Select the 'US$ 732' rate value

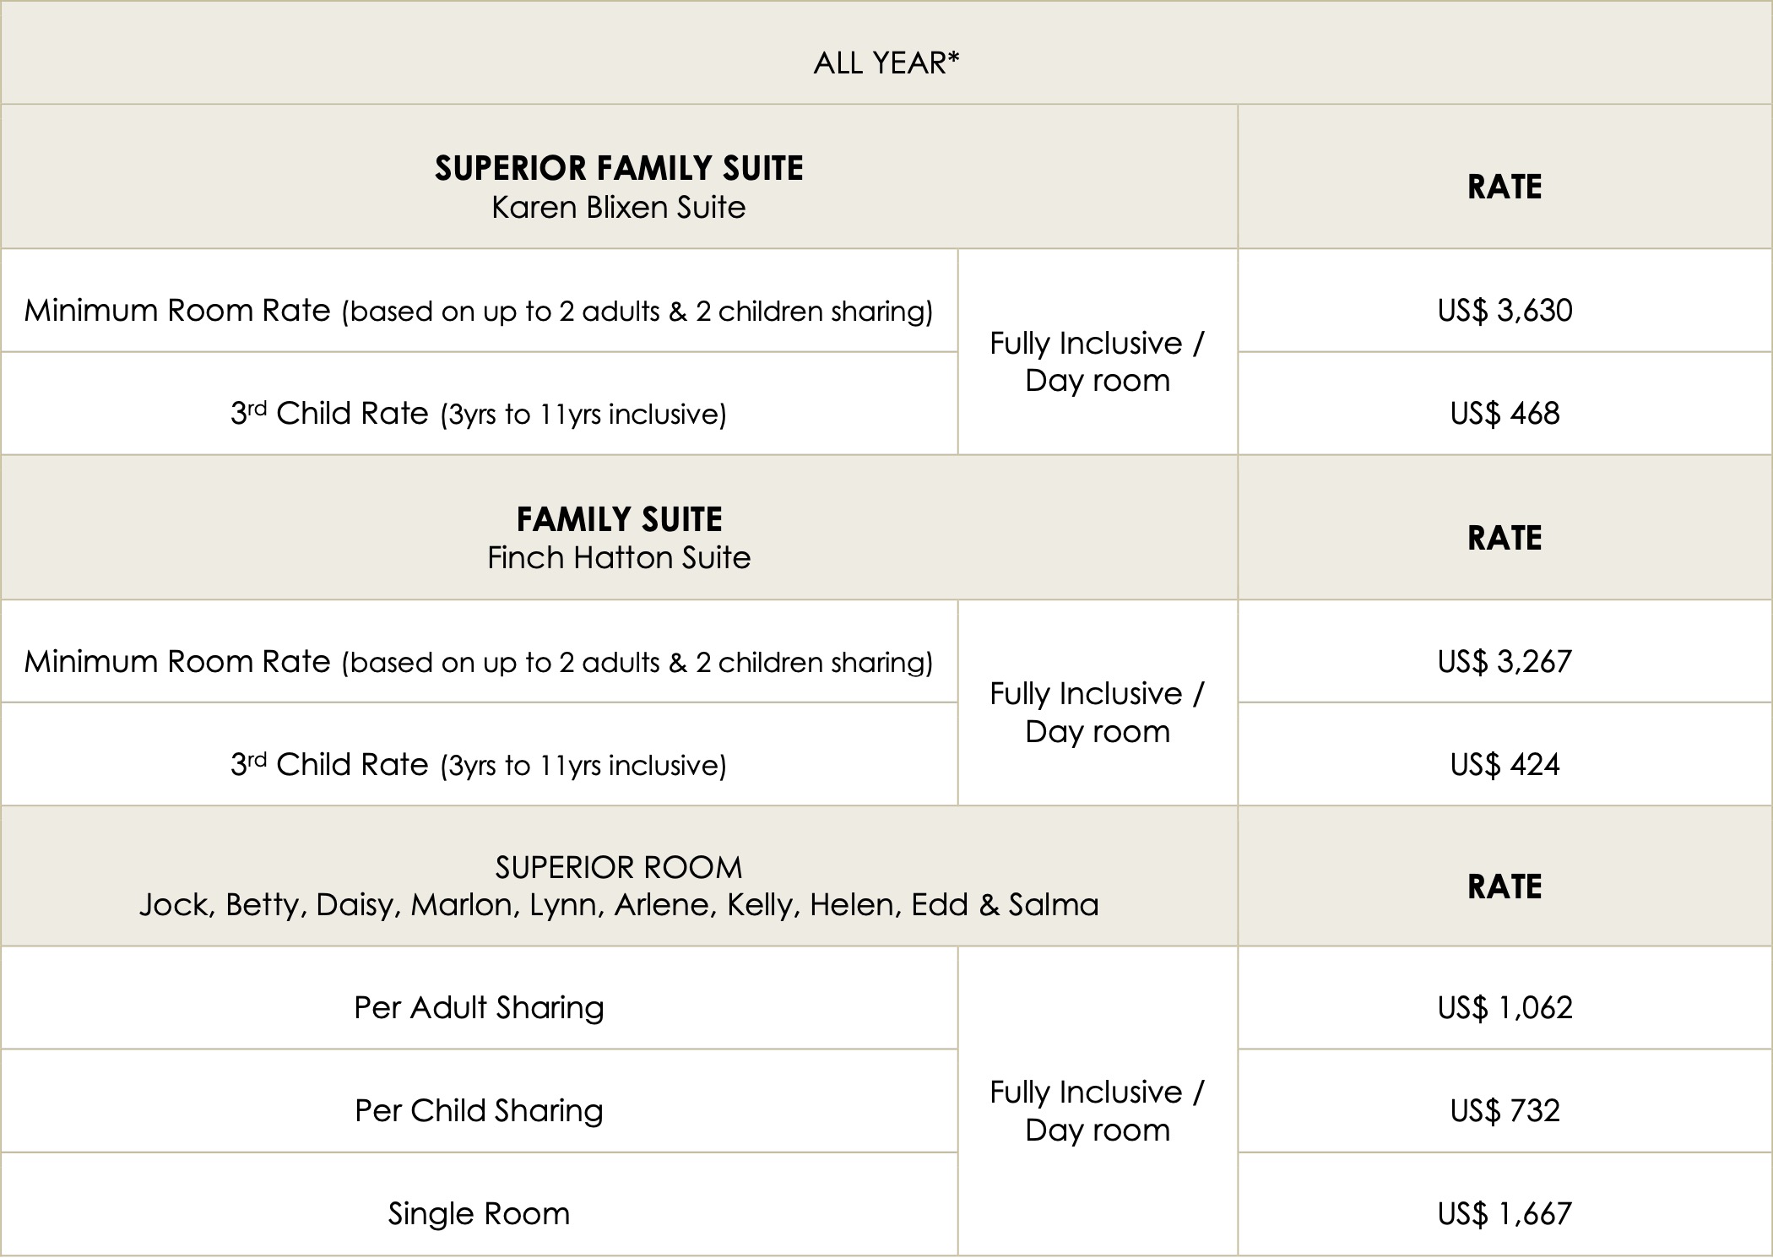(x=1505, y=1110)
